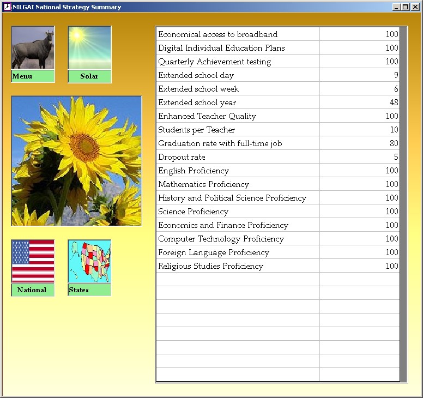Click the app icon in title bar
The width and height of the screenshot is (423, 398).
[x=7, y=7]
